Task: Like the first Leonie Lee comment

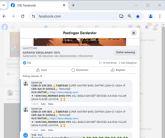Action: [43, 104]
